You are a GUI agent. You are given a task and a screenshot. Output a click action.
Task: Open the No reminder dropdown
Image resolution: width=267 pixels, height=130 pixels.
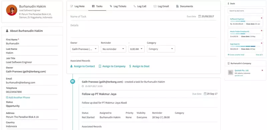point(113,49)
